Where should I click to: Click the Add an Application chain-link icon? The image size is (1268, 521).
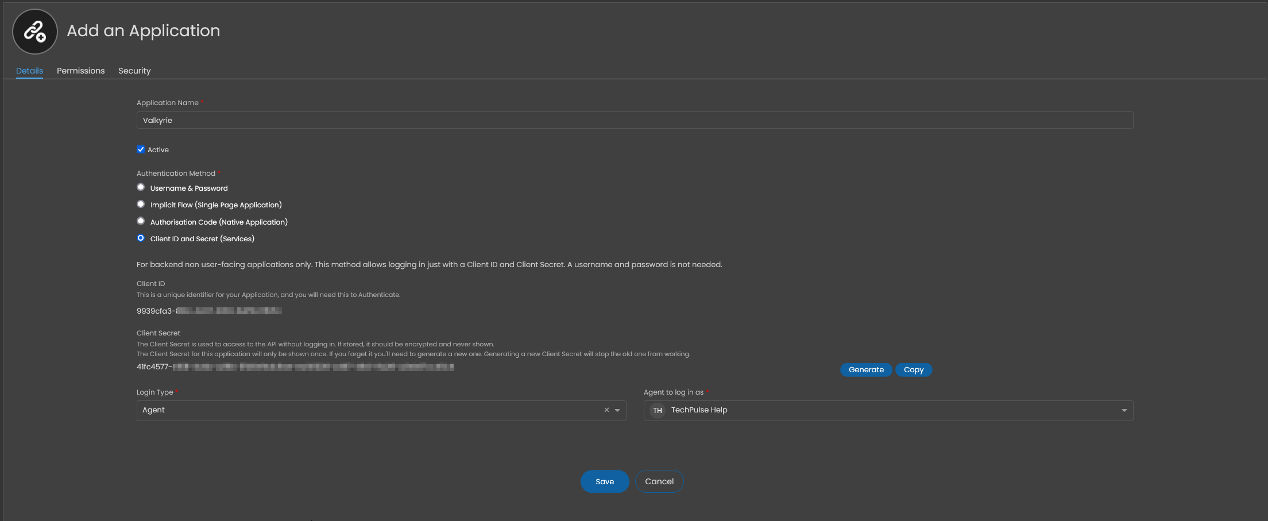[x=35, y=32]
